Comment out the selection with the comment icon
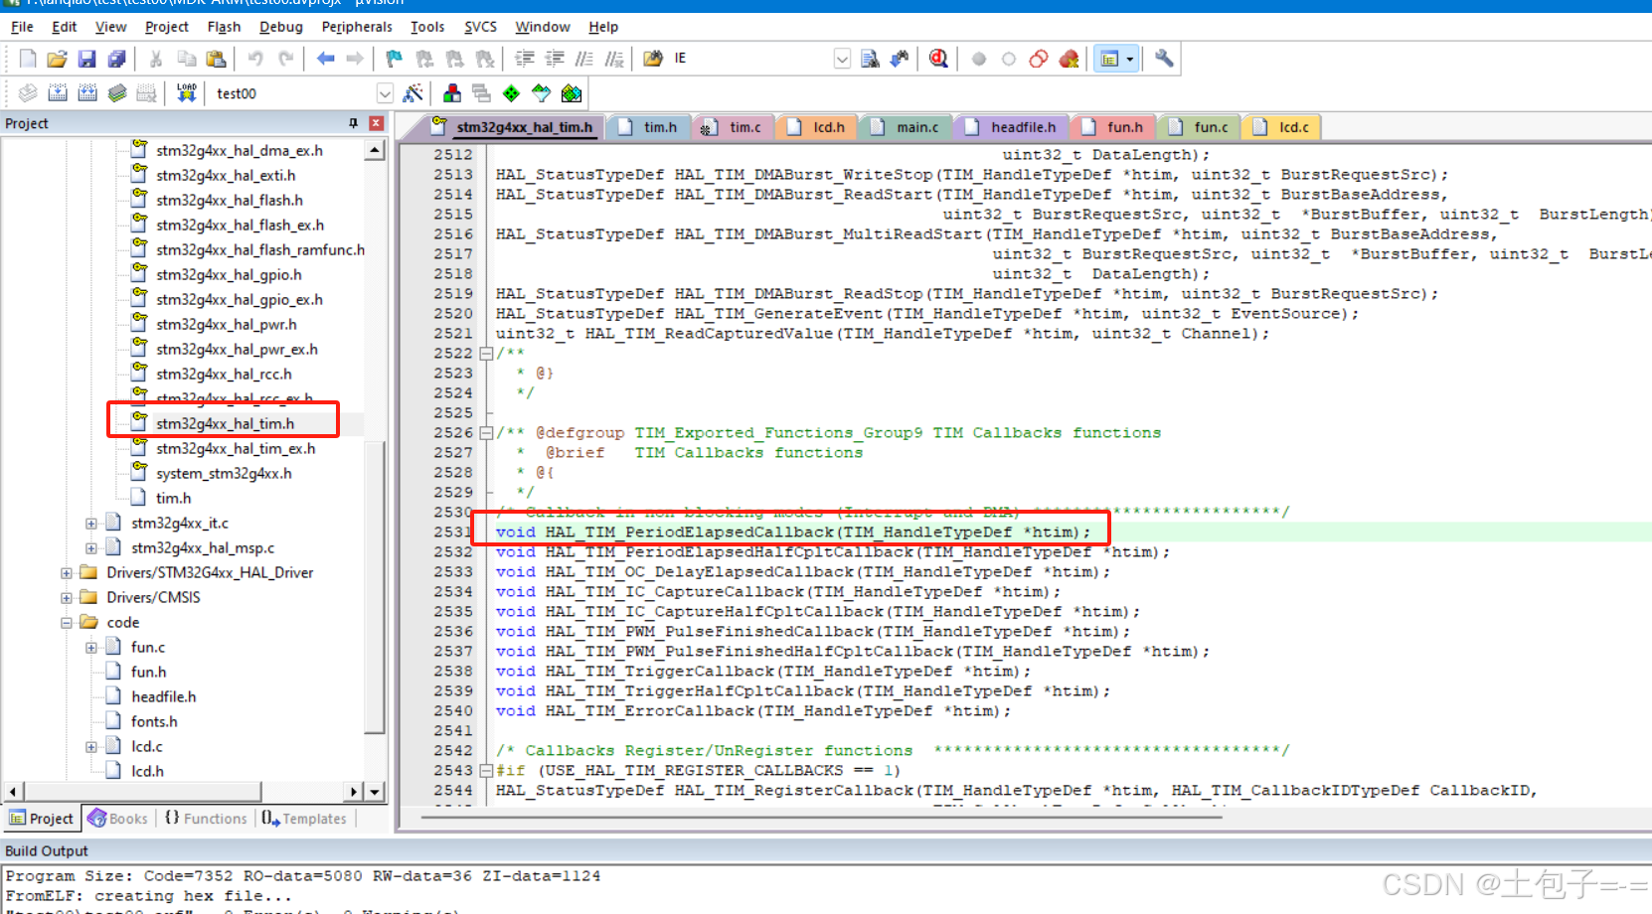This screenshot has width=1652, height=914. pos(584,59)
